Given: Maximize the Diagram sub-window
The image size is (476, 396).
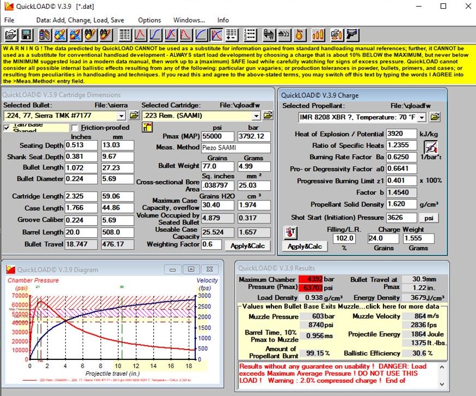Looking at the screenshot, I should pyautogui.click(x=191, y=269).
